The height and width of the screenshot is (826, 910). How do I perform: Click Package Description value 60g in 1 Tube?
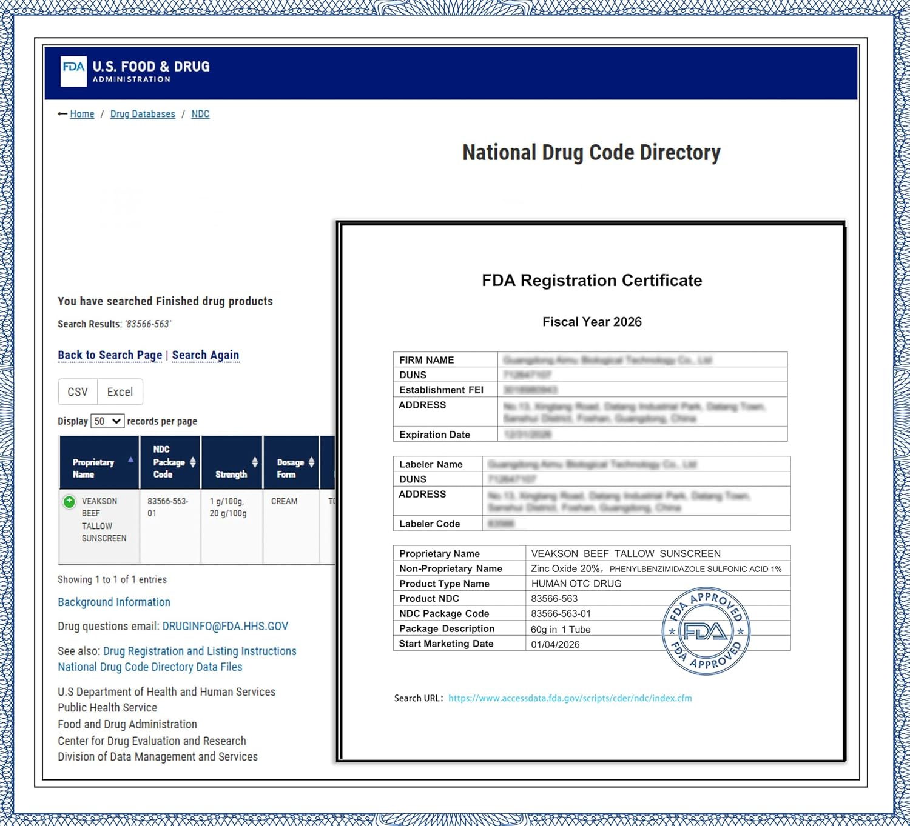[561, 630]
